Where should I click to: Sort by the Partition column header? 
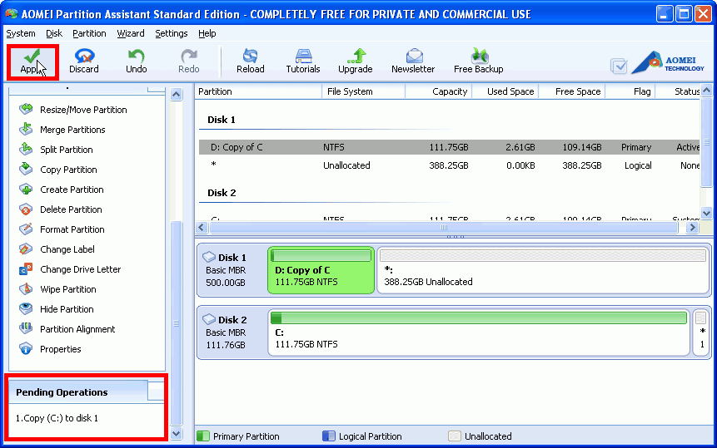coord(258,91)
